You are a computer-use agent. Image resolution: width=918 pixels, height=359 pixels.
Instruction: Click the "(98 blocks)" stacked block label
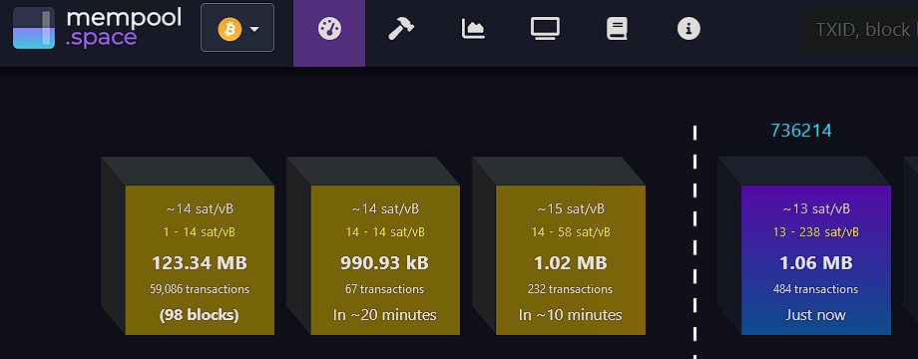pyautogui.click(x=199, y=315)
